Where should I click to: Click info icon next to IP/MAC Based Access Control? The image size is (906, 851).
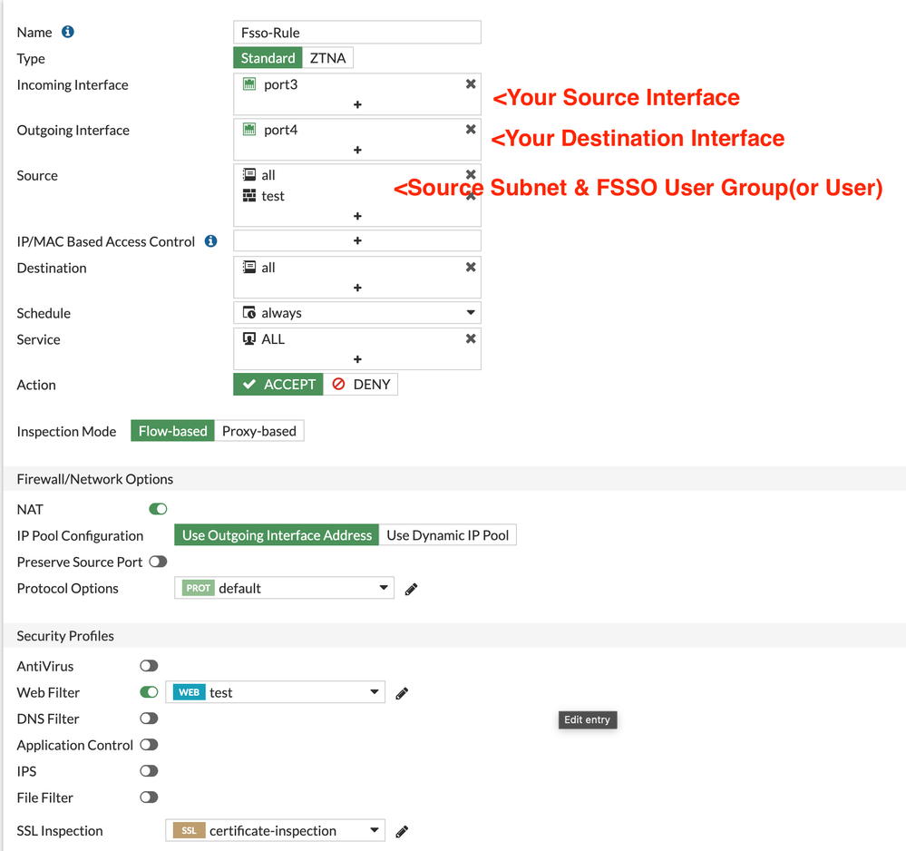coord(211,241)
